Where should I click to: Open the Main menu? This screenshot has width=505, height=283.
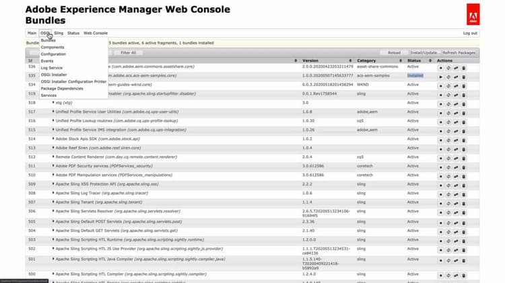coord(32,33)
